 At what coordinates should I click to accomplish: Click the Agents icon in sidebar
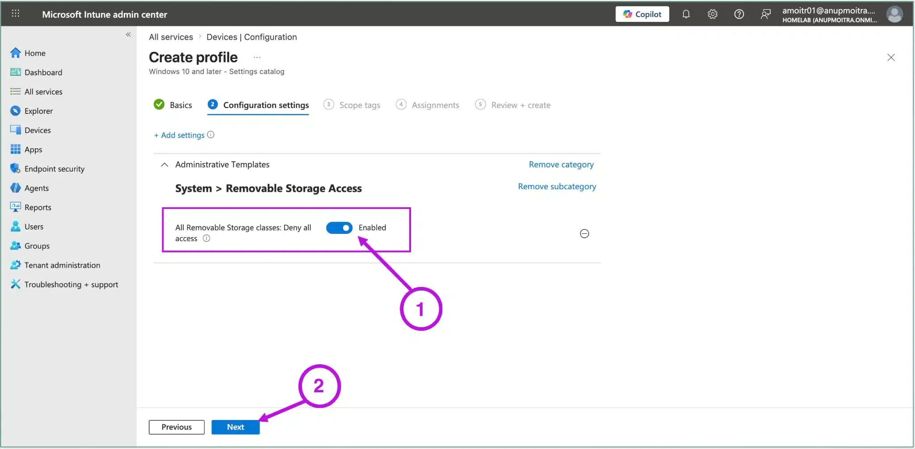pyautogui.click(x=15, y=188)
